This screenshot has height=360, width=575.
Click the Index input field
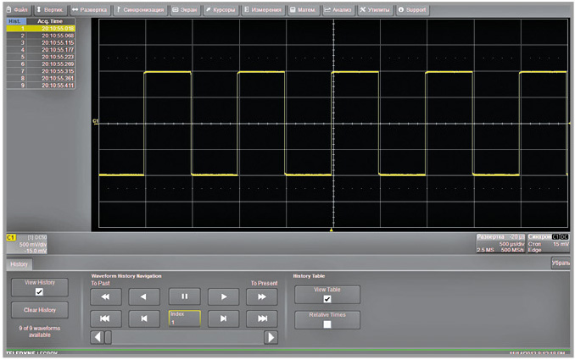coord(184,318)
